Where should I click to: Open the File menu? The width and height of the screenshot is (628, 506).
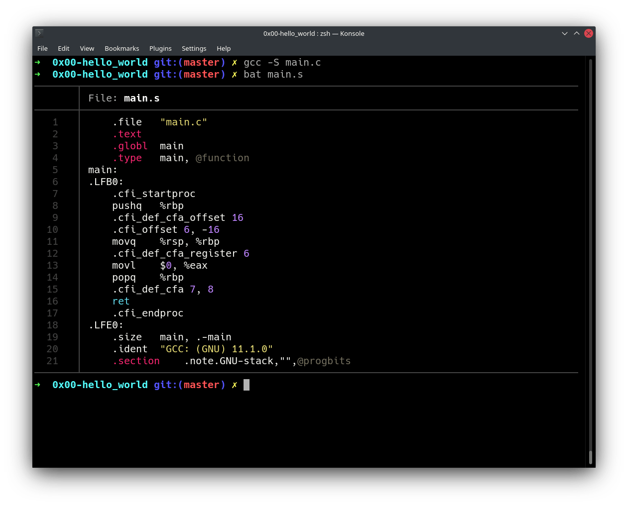click(42, 48)
